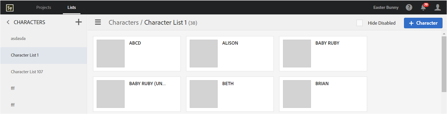This screenshot has height=114, width=447.
Task: Open the notifications bell icon
Action: [423, 7]
